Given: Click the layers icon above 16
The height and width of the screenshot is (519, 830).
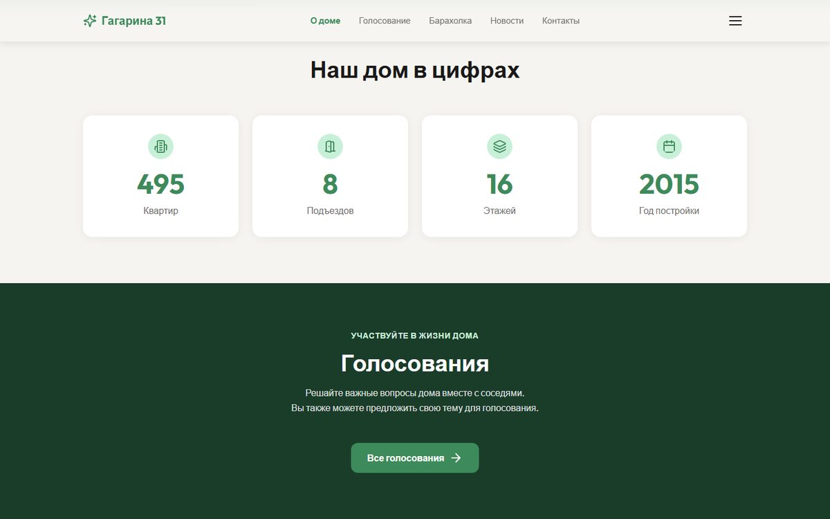Looking at the screenshot, I should (499, 146).
